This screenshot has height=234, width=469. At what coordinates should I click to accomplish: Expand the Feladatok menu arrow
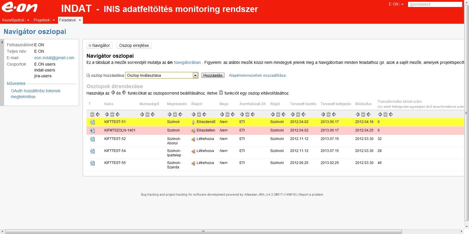(80, 20)
